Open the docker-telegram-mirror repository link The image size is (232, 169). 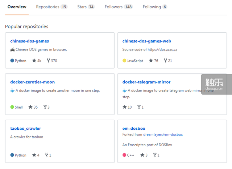(146, 82)
